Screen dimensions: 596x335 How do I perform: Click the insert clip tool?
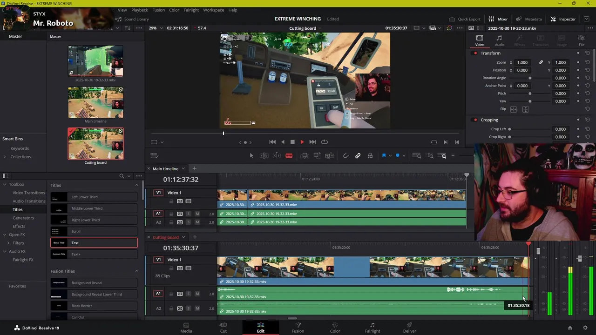pyautogui.click(x=305, y=156)
